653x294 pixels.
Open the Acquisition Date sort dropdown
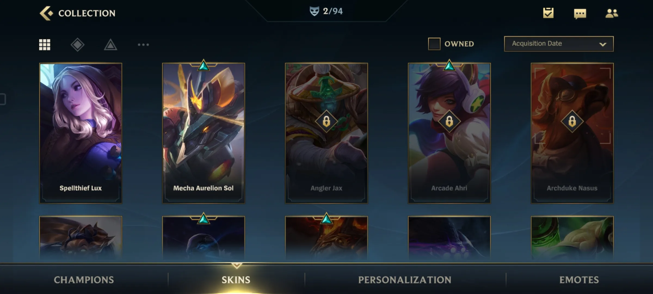(559, 44)
